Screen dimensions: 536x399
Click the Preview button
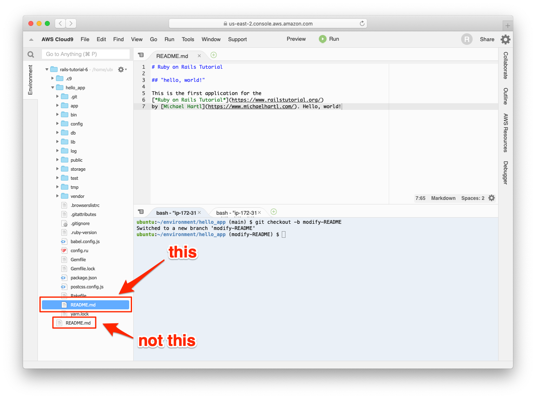coord(296,39)
